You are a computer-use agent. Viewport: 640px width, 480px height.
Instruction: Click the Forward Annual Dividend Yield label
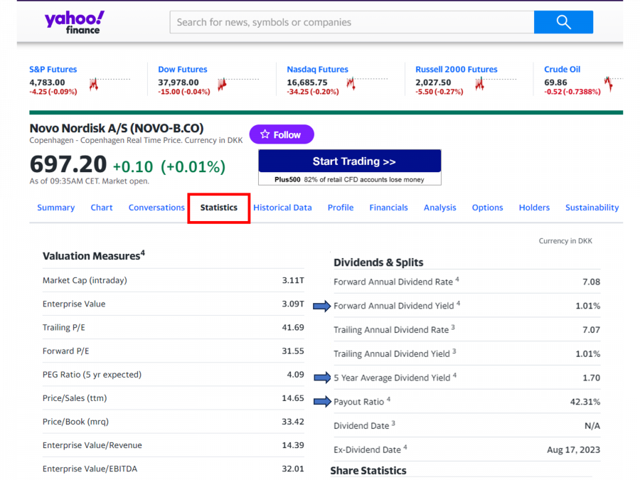[x=397, y=306]
